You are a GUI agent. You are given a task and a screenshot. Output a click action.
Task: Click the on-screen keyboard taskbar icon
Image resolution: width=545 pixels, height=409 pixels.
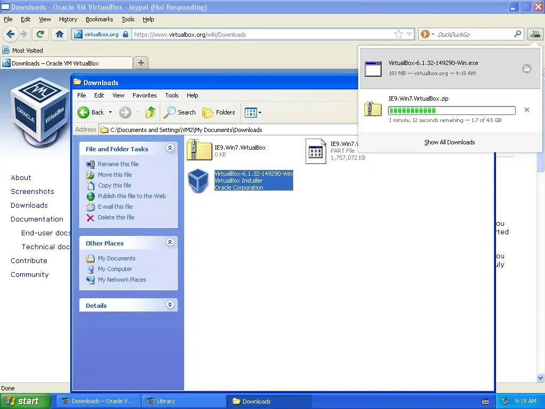click(x=485, y=402)
